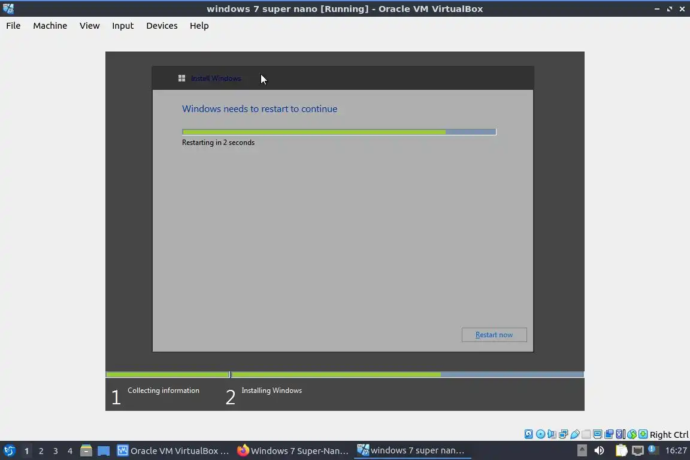Open the Help menu
The width and height of the screenshot is (690, 460).
point(199,26)
